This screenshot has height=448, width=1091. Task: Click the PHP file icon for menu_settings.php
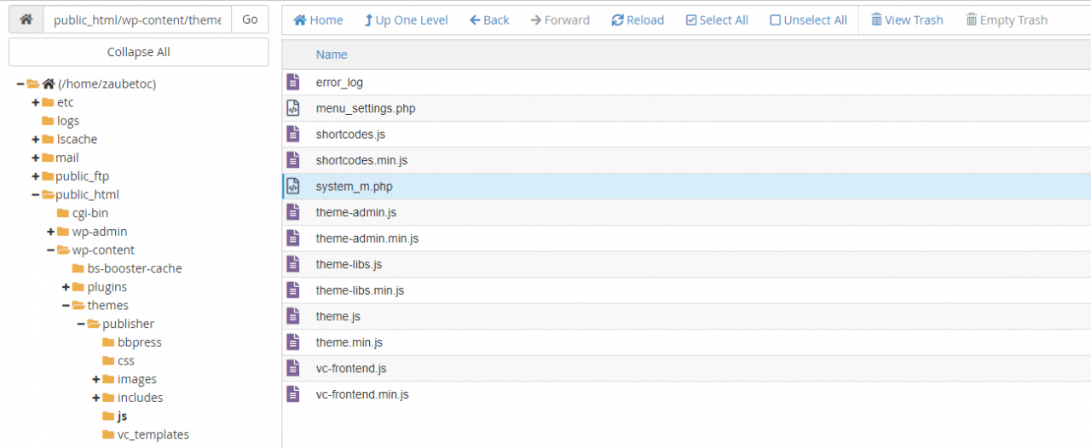click(x=292, y=108)
